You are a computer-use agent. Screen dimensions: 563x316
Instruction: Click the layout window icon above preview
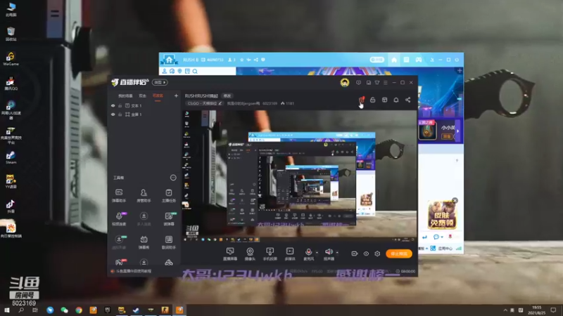point(384,100)
